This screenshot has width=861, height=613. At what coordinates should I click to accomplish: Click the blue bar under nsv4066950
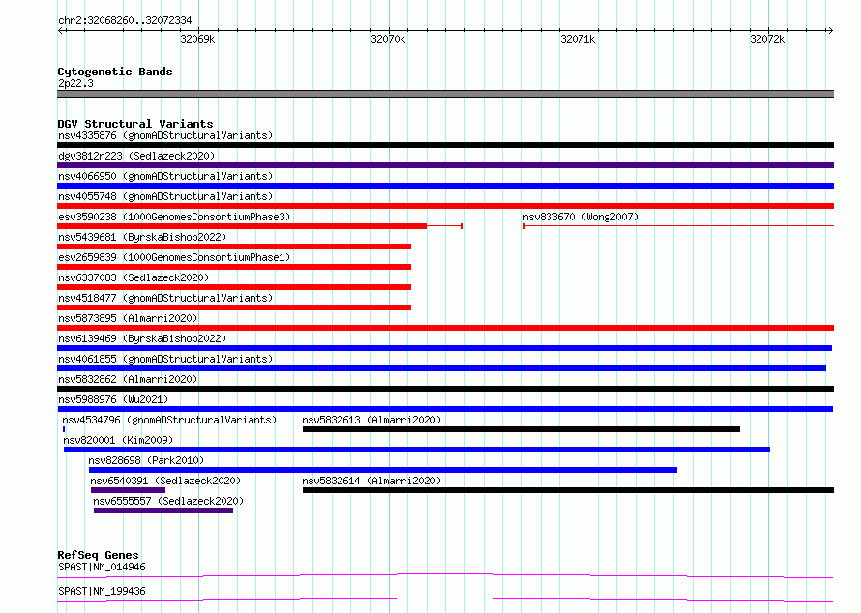pyautogui.click(x=445, y=186)
